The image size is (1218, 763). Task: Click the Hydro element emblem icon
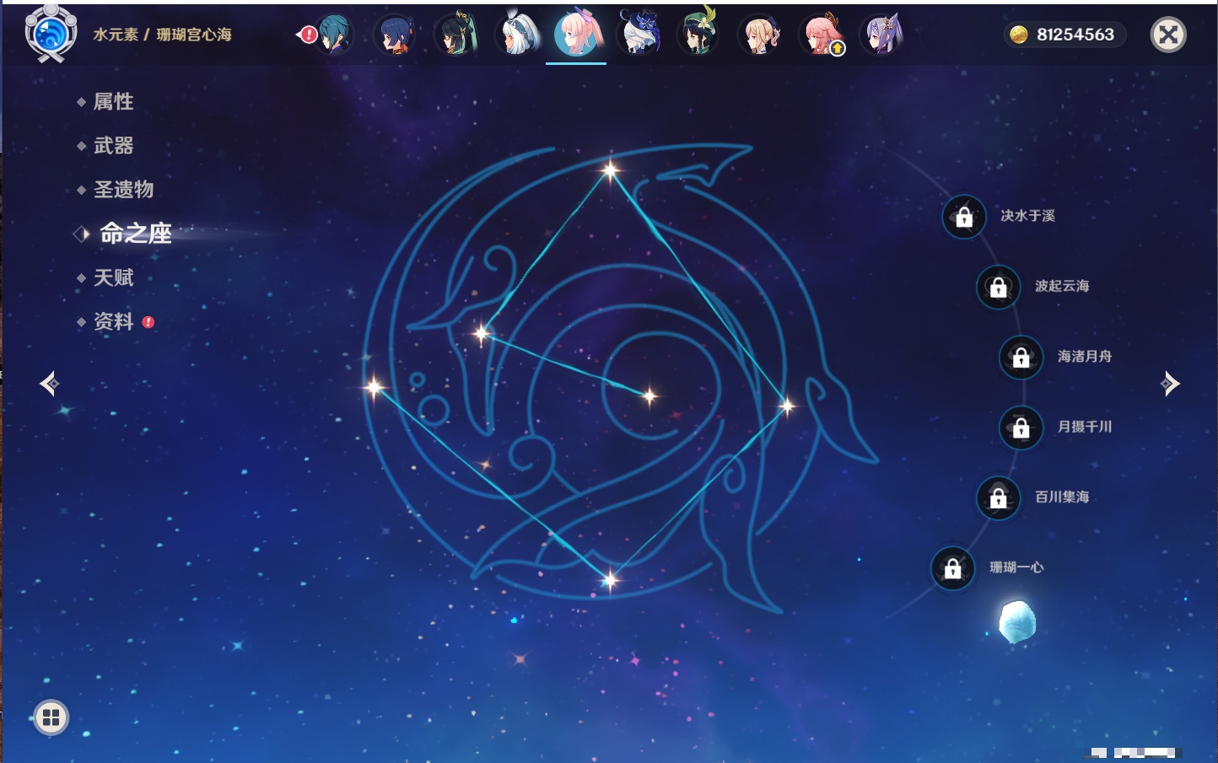pyautogui.click(x=51, y=34)
